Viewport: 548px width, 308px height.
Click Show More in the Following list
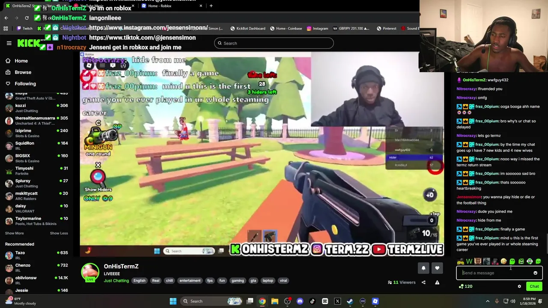tap(14, 233)
